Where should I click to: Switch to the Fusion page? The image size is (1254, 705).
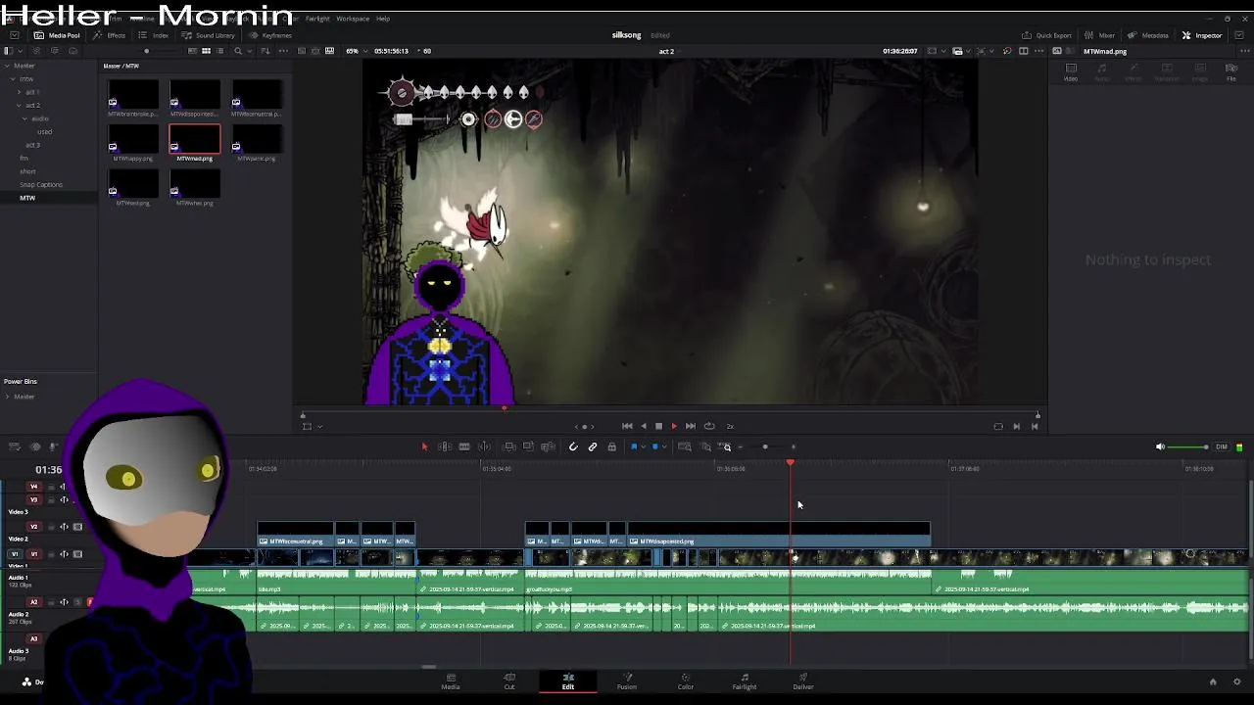pos(627,681)
